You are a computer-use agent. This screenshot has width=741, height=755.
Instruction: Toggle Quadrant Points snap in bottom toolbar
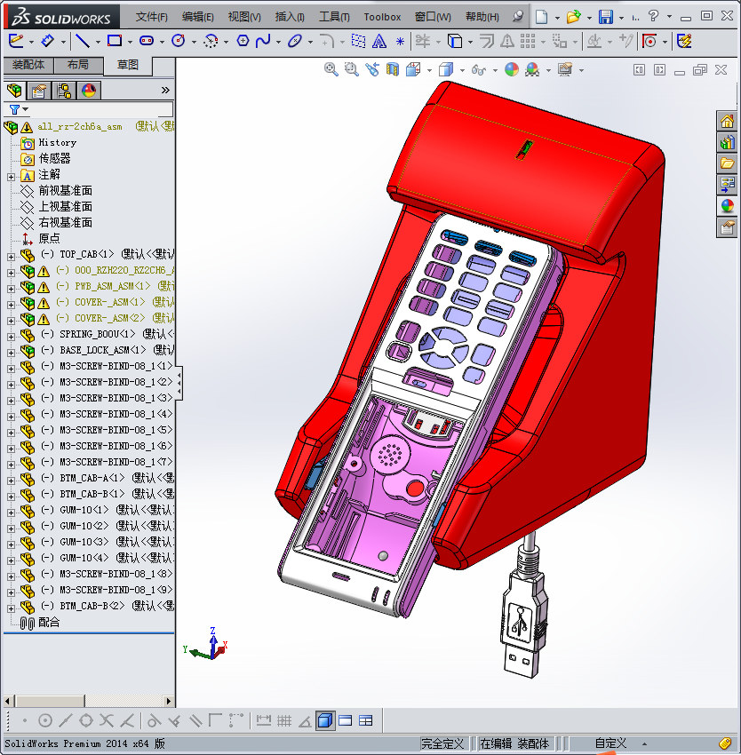86,720
